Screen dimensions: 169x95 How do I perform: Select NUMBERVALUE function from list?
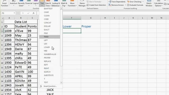pos(50,54)
